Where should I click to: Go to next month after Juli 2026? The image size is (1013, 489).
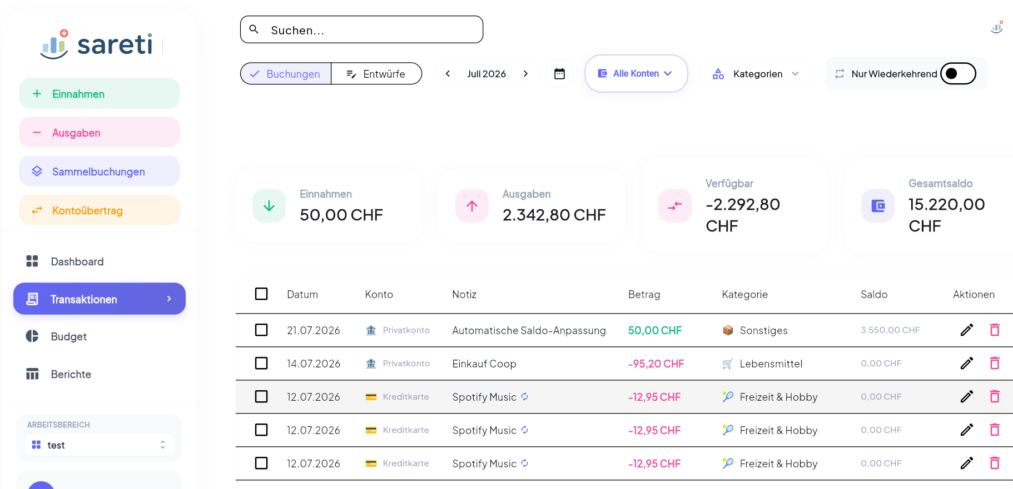525,74
